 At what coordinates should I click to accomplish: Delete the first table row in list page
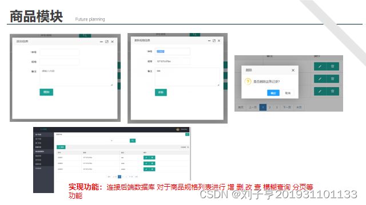click(152, 158)
